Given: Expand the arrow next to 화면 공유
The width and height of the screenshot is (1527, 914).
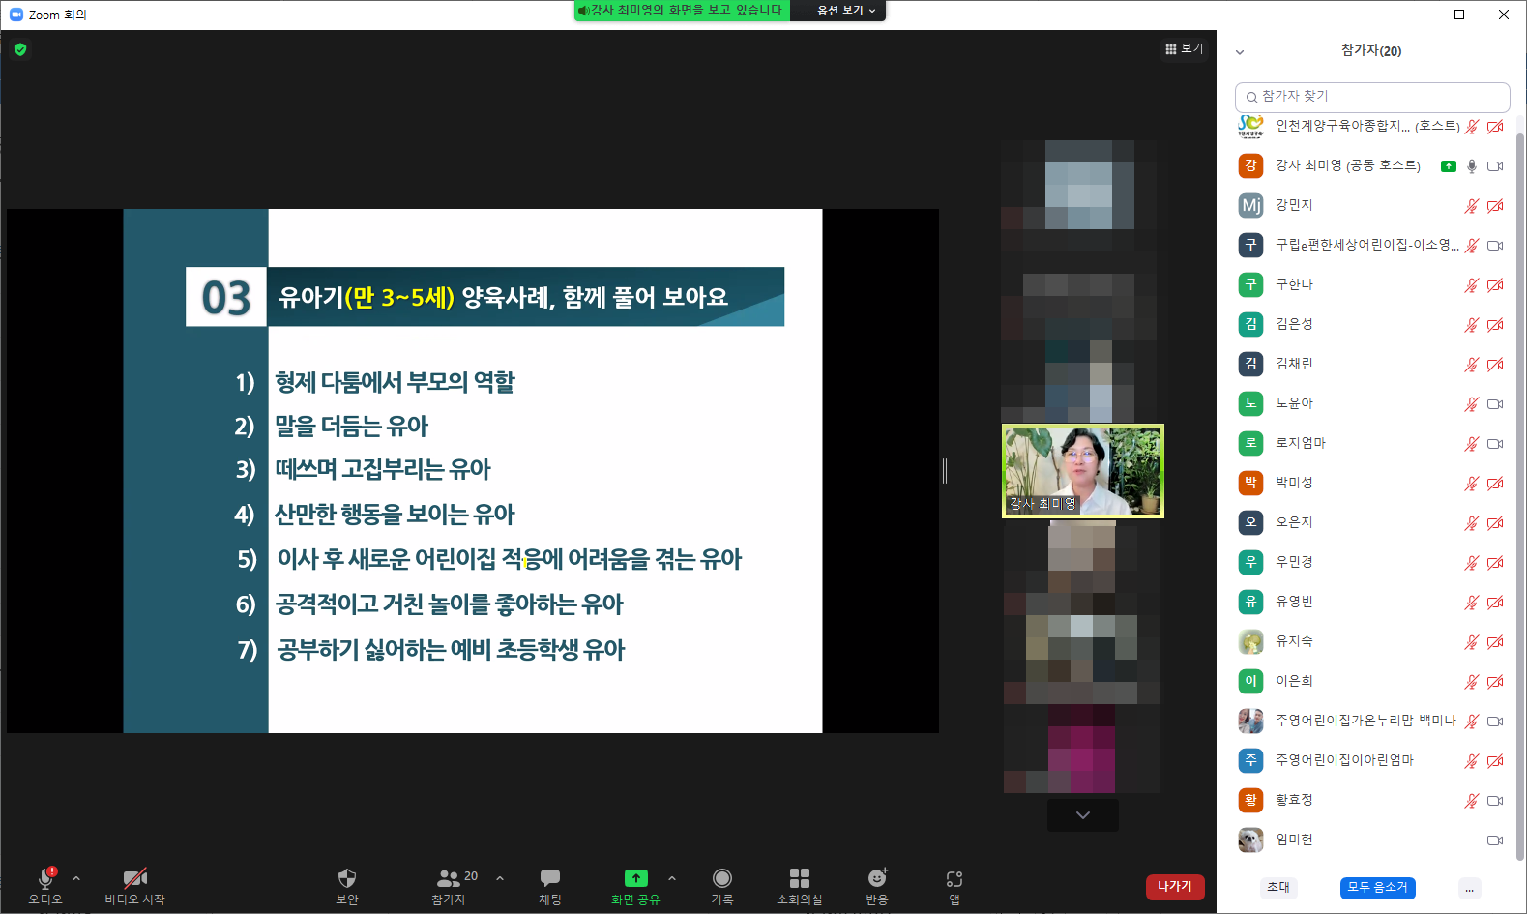Looking at the screenshot, I should coord(672,878).
